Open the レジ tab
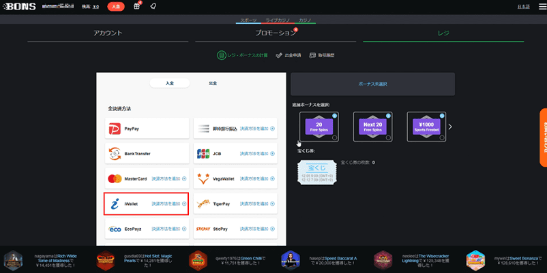Viewport: 547px width, 273px height. click(x=443, y=33)
